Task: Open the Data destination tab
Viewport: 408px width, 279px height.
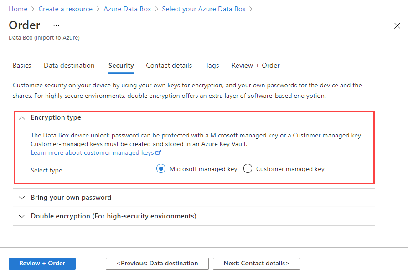Action: pyautogui.click(x=69, y=66)
